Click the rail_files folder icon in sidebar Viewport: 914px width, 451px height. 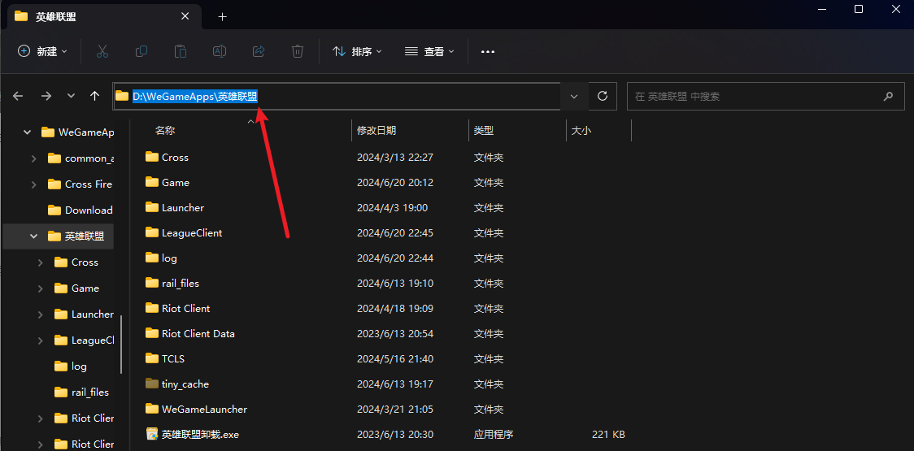click(x=61, y=392)
